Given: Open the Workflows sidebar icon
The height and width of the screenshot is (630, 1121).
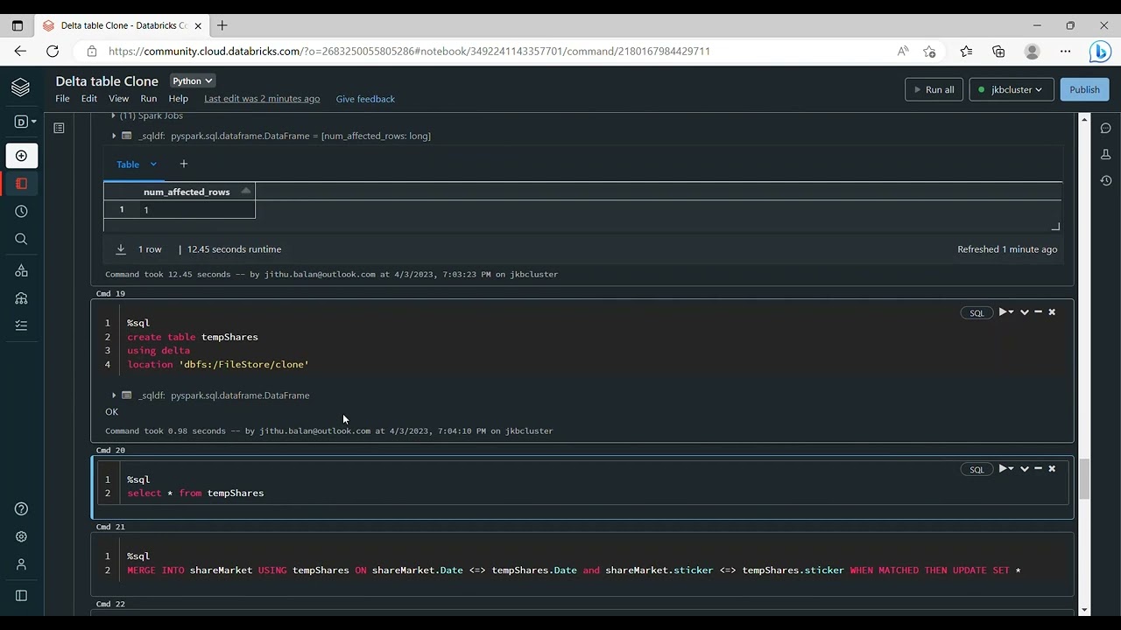Looking at the screenshot, I should click(x=21, y=325).
